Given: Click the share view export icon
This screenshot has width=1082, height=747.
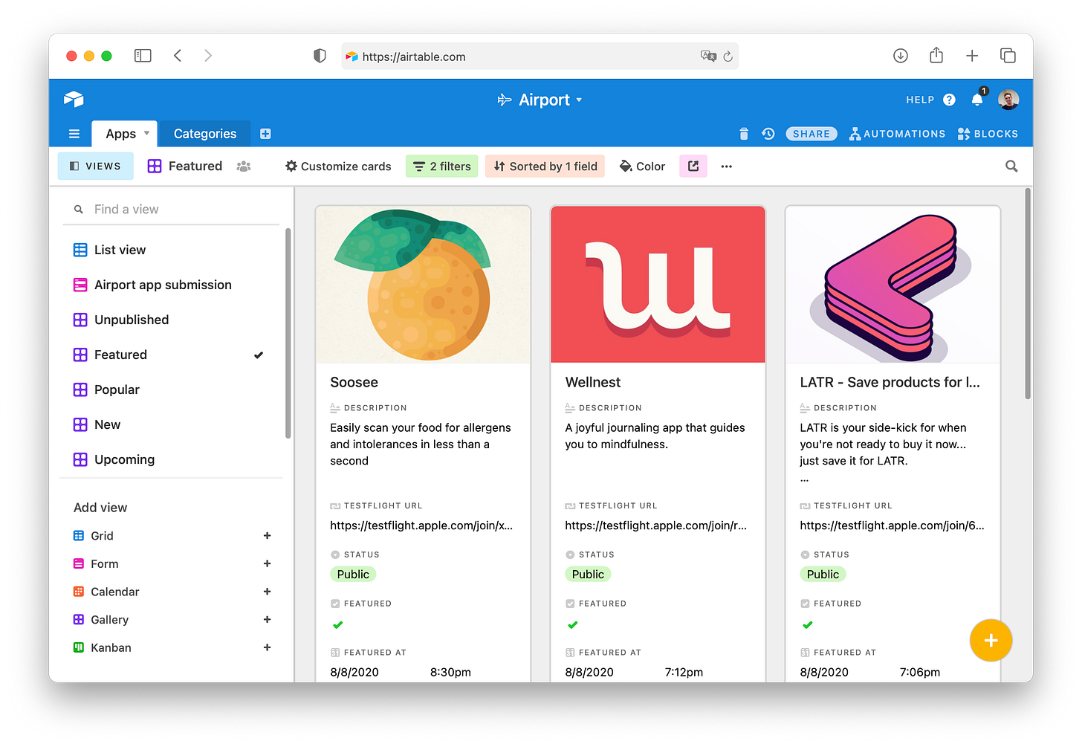Looking at the screenshot, I should [693, 166].
